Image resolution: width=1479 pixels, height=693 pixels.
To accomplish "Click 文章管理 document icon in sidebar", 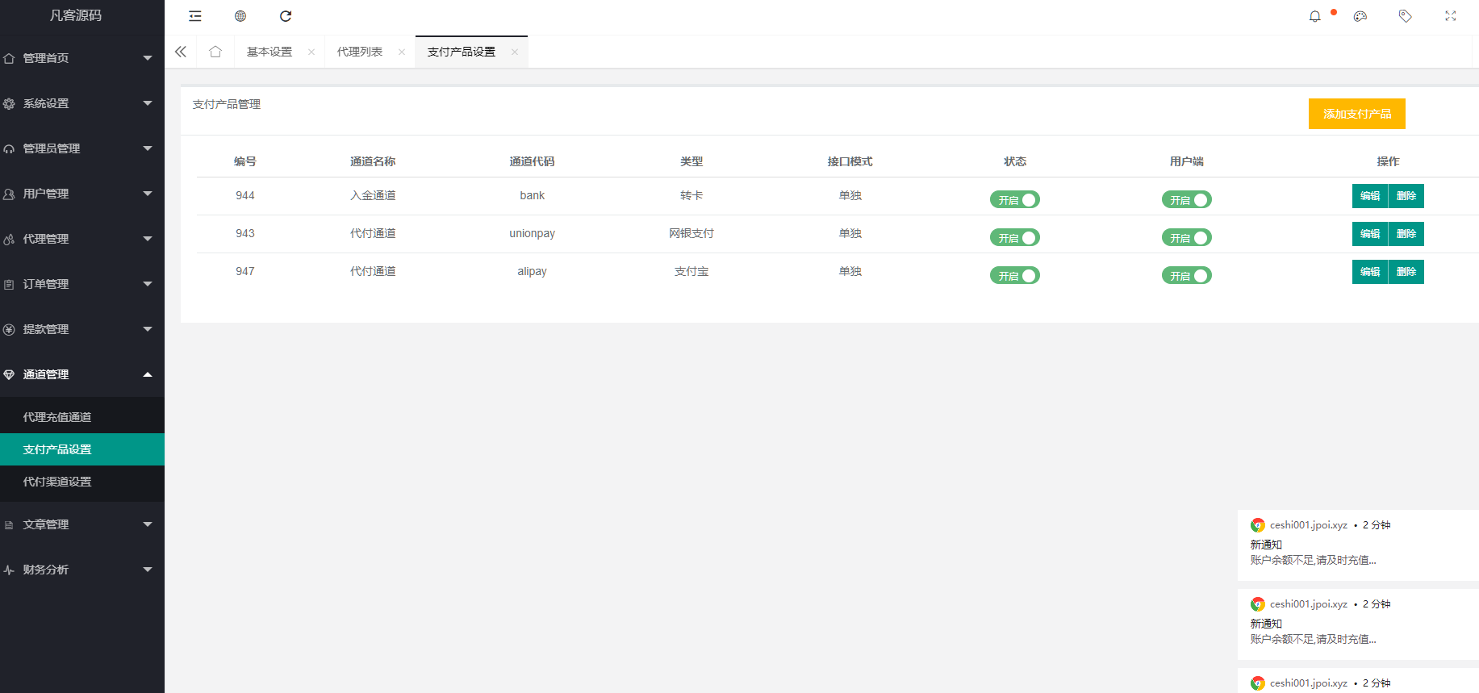I will (x=9, y=524).
